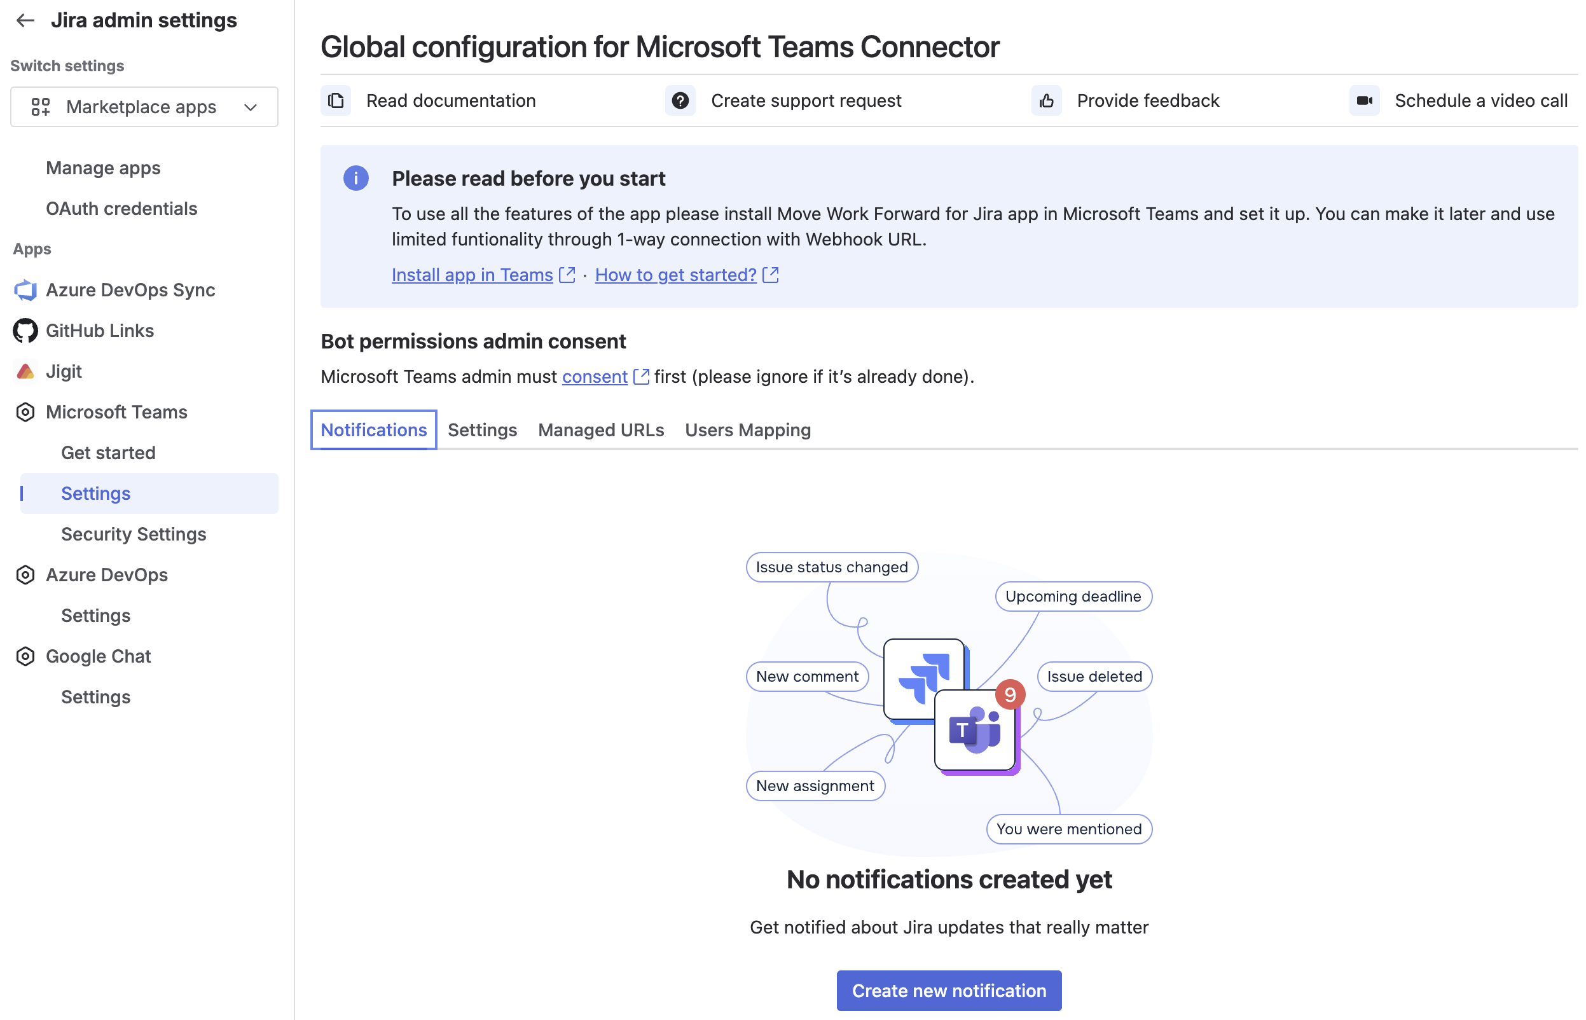Click the thumbs-up feedback icon
The image size is (1586, 1020).
(1046, 100)
